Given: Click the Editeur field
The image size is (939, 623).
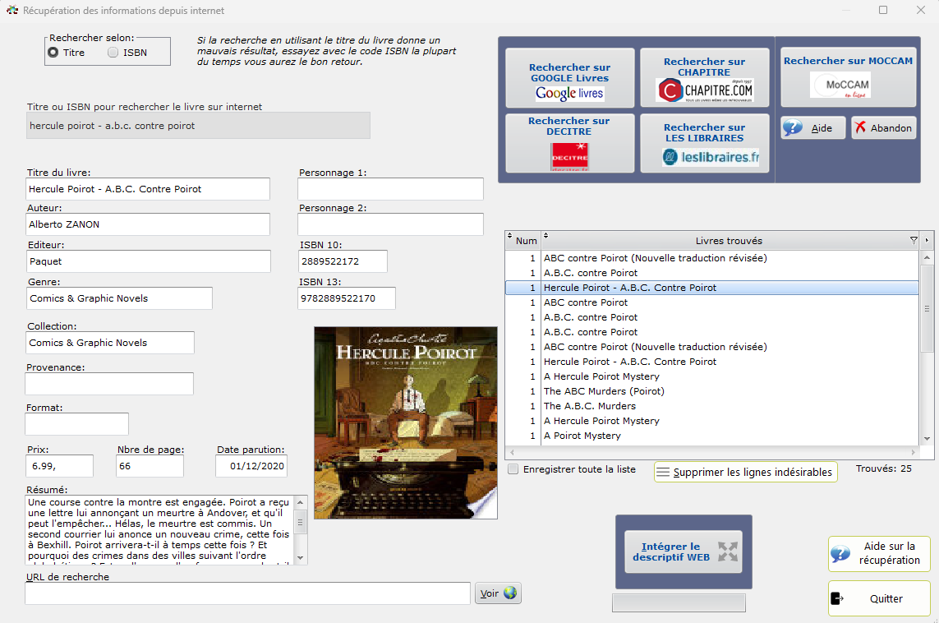Looking at the screenshot, I should [149, 261].
